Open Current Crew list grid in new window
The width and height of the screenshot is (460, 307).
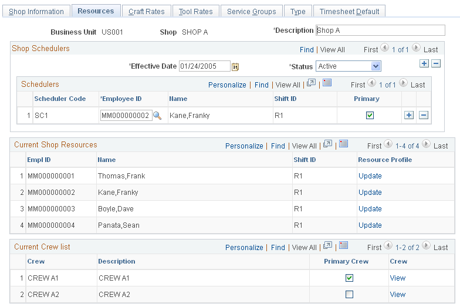pyautogui.click(x=327, y=245)
